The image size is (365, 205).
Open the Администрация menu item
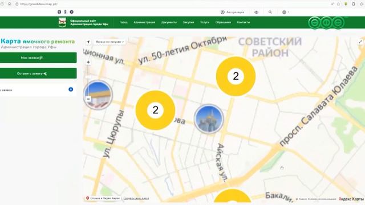(144, 22)
